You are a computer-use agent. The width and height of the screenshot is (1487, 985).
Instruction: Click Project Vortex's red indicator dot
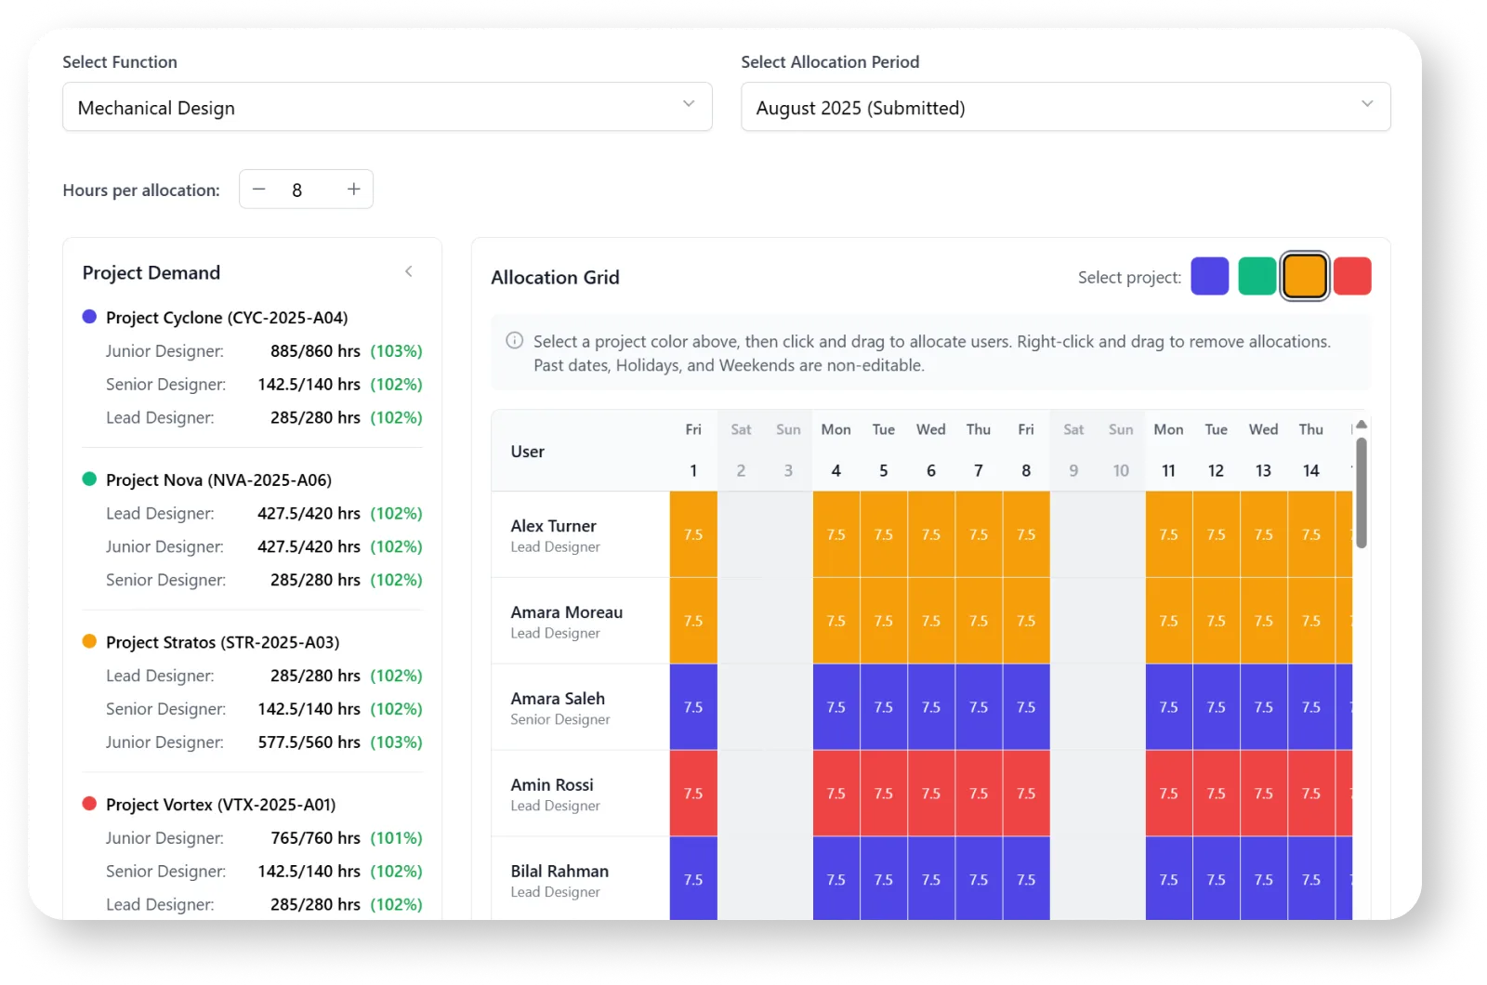pyautogui.click(x=88, y=803)
